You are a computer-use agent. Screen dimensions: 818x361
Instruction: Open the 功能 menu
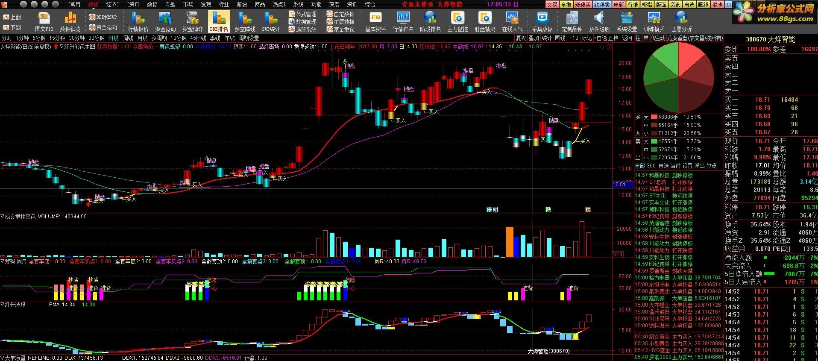point(317,4)
